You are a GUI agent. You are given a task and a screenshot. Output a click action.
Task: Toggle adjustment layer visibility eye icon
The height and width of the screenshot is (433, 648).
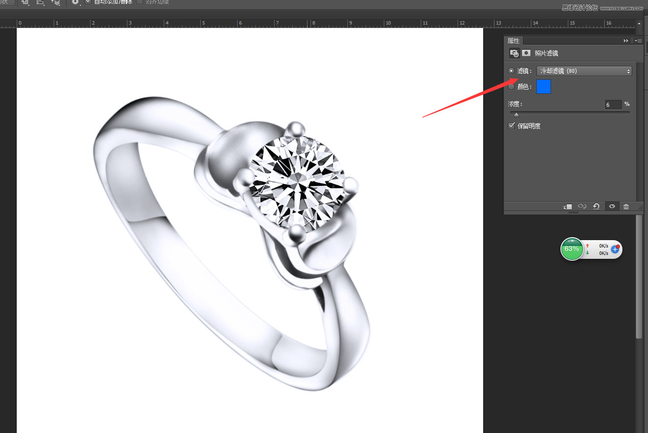click(612, 207)
